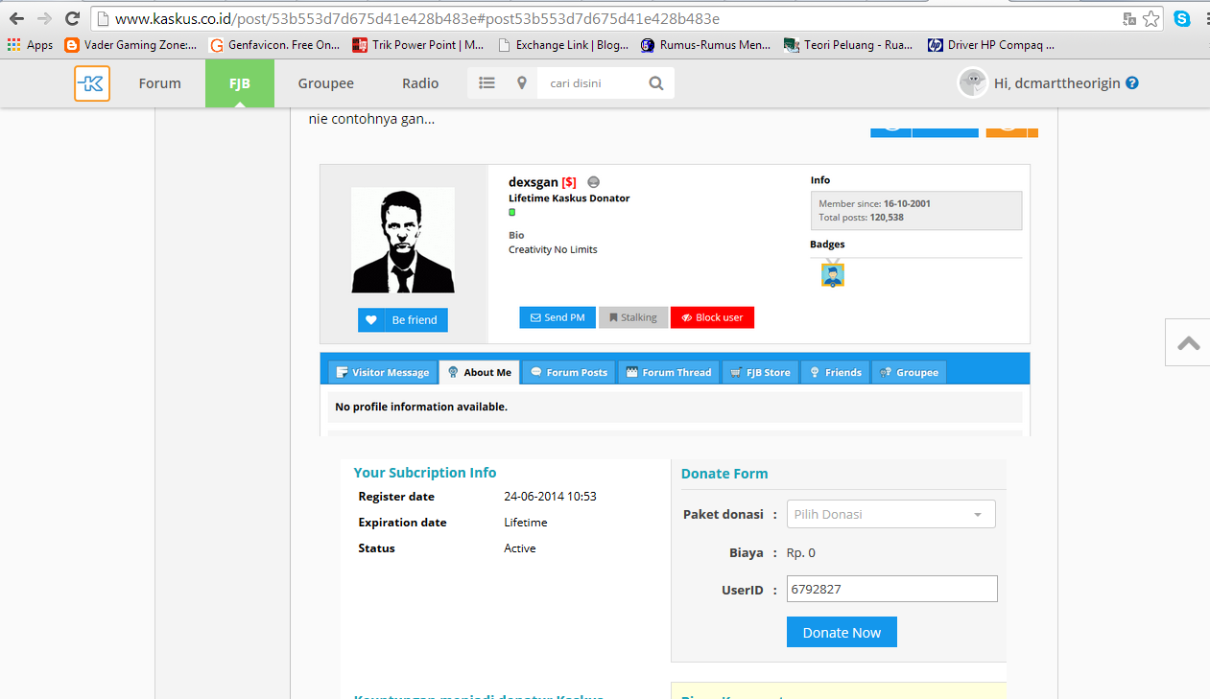Open Teori Peluang bookmark
Viewport: 1210px width, 699px height.
click(849, 44)
